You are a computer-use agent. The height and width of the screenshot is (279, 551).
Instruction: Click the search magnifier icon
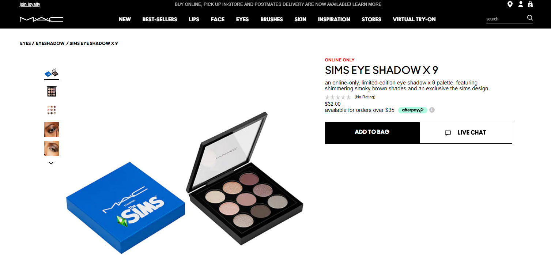[530, 18]
